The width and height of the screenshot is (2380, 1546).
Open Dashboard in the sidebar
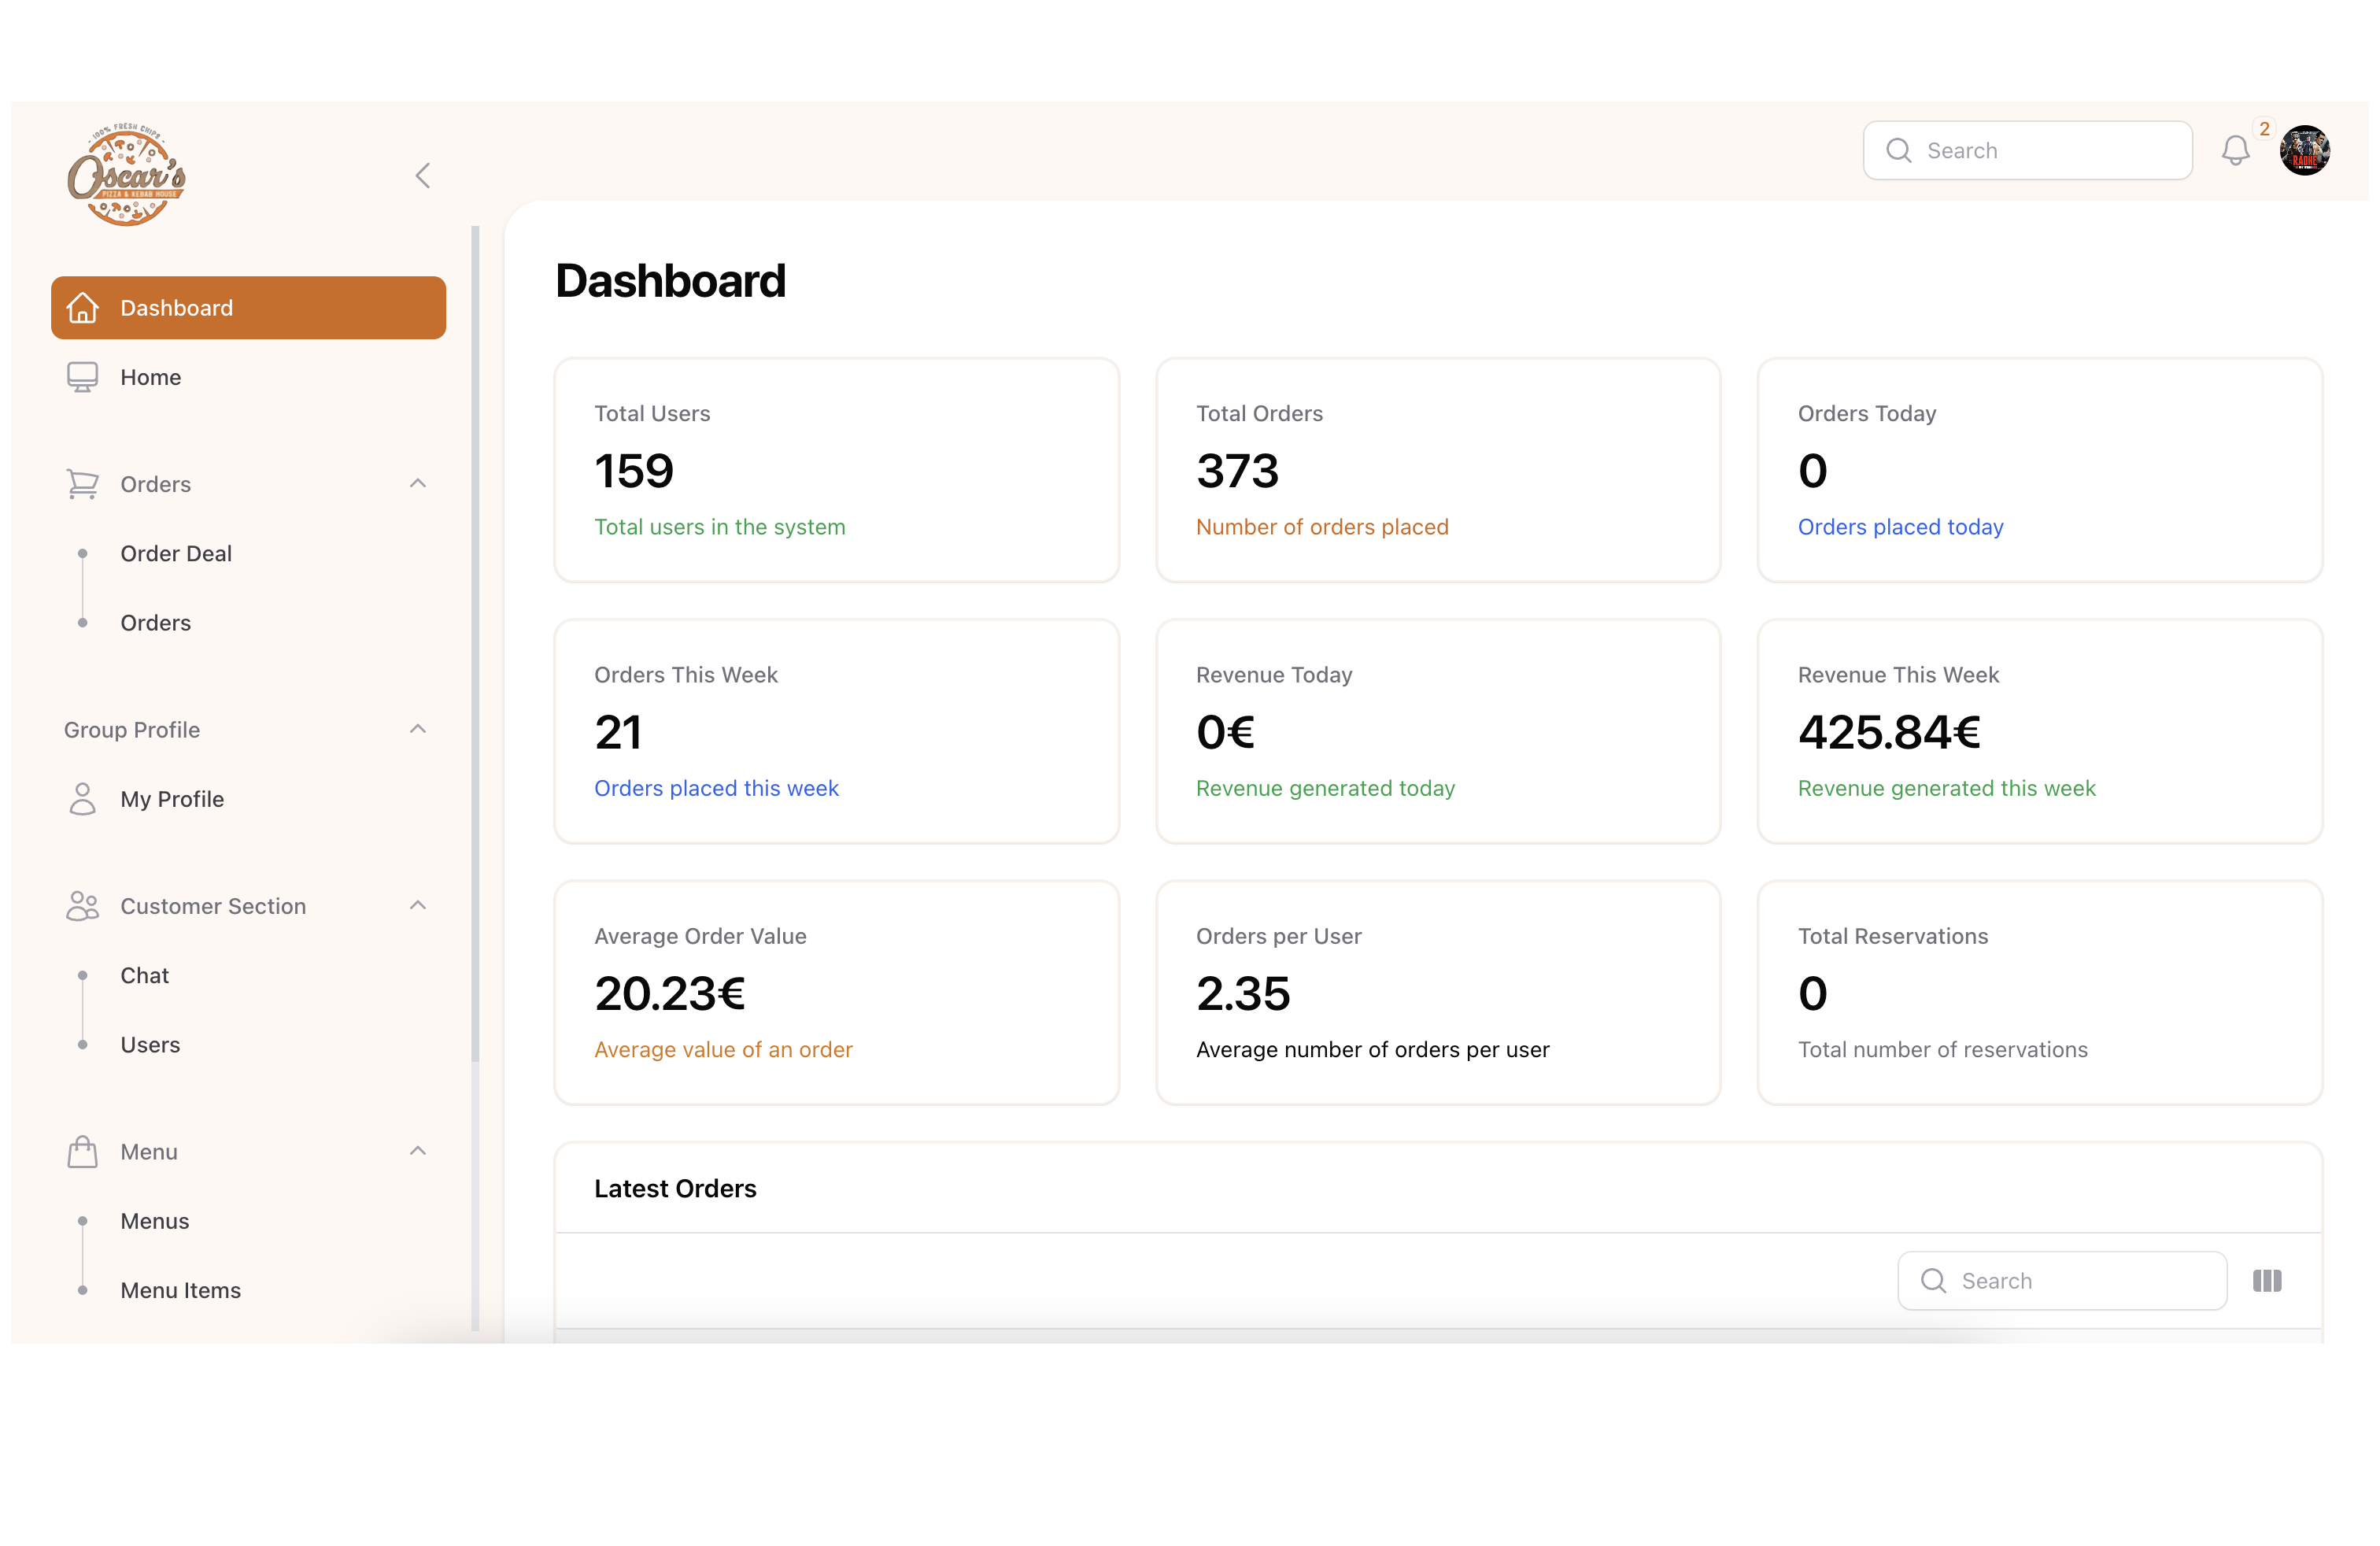[x=248, y=308]
